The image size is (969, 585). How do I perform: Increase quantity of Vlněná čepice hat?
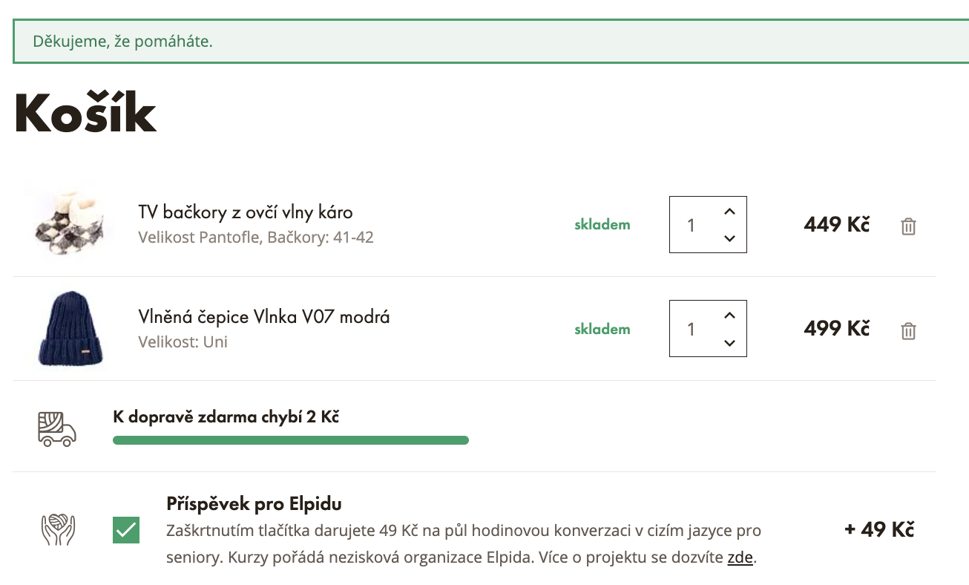click(729, 316)
